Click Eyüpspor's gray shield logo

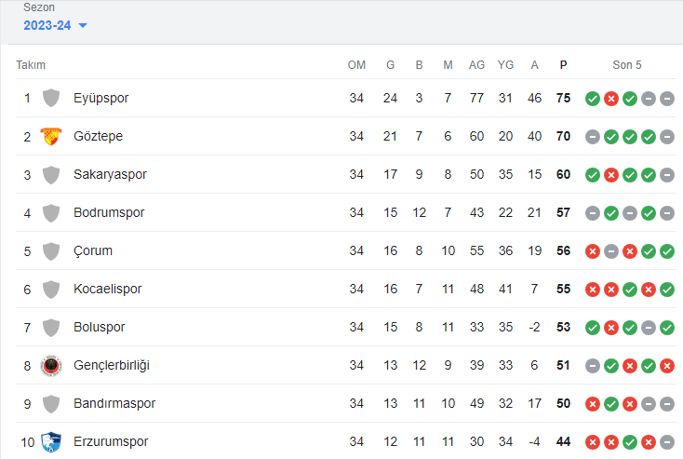(x=51, y=98)
